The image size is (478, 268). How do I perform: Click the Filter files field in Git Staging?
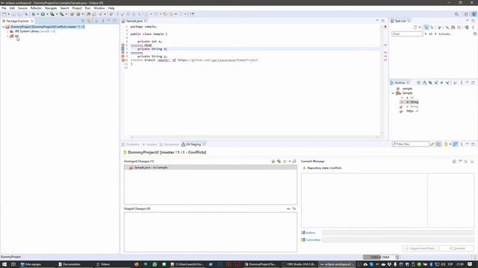tap(410, 144)
